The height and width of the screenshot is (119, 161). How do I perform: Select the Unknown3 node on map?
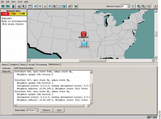pyautogui.click(x=84, y=44)
